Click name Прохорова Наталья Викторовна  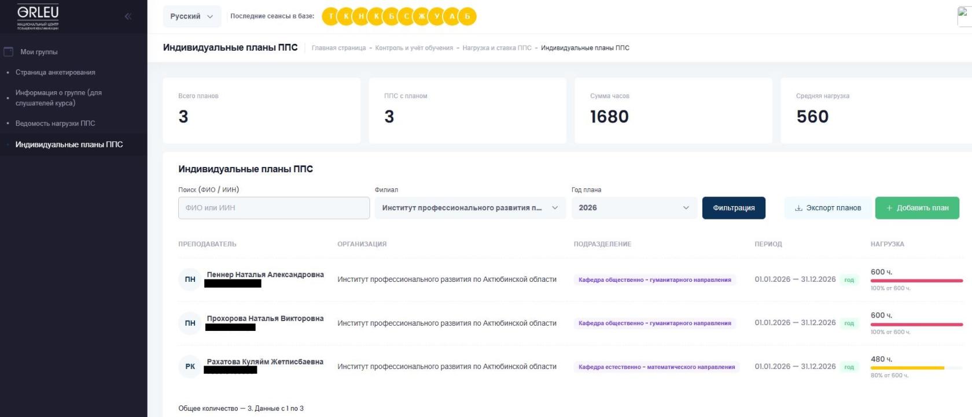point(266,319)
